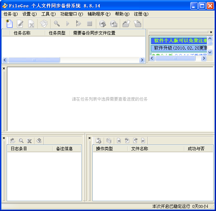The height and width of the screenshot is (211, 216).
Task: Go to next results page icon
Action: [135, 141]
